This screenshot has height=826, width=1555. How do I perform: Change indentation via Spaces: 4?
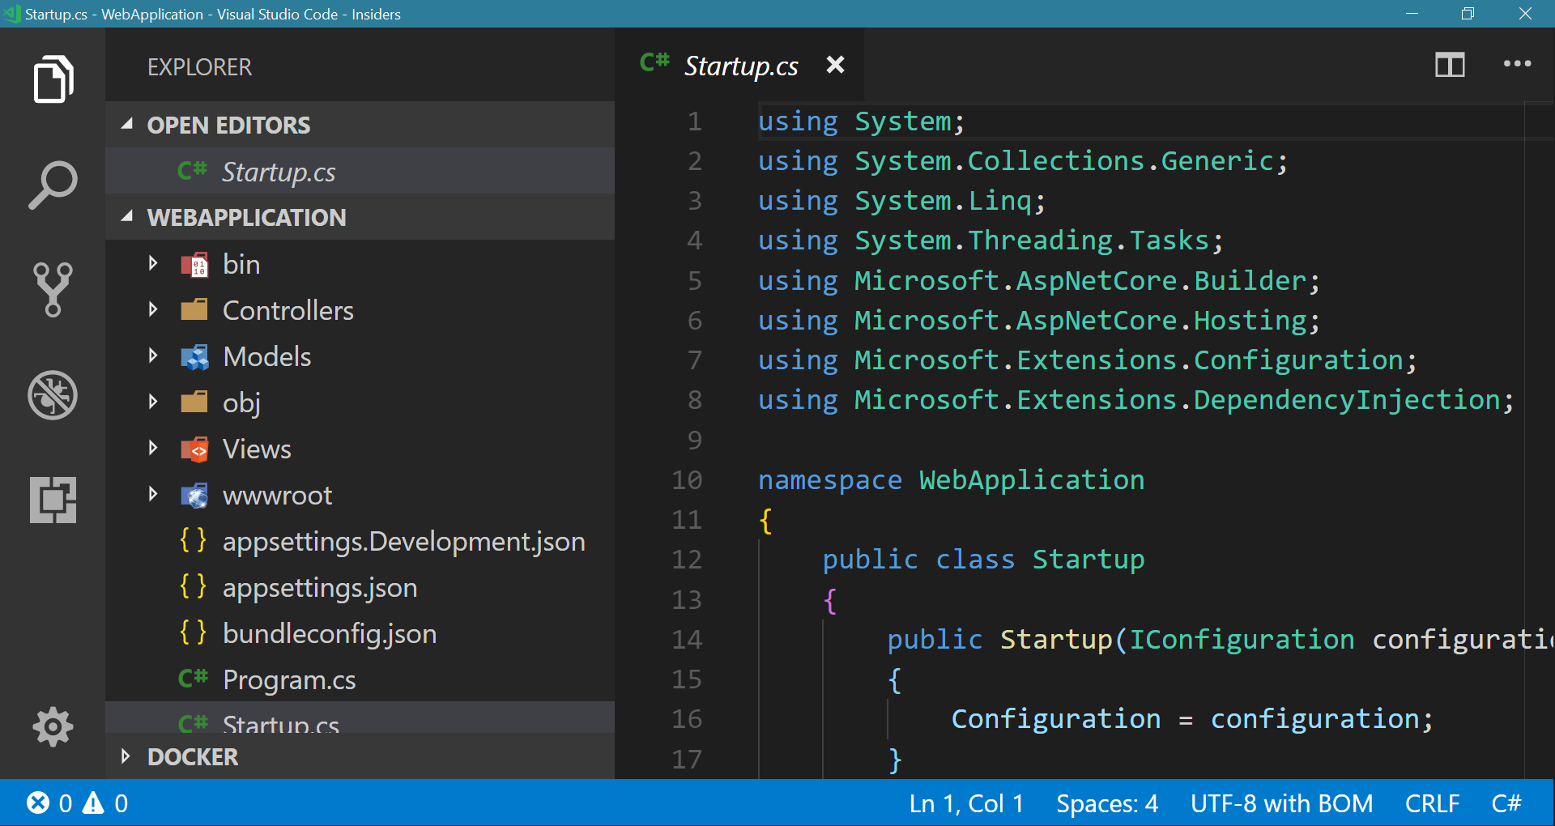click(x=1107, y=803)
